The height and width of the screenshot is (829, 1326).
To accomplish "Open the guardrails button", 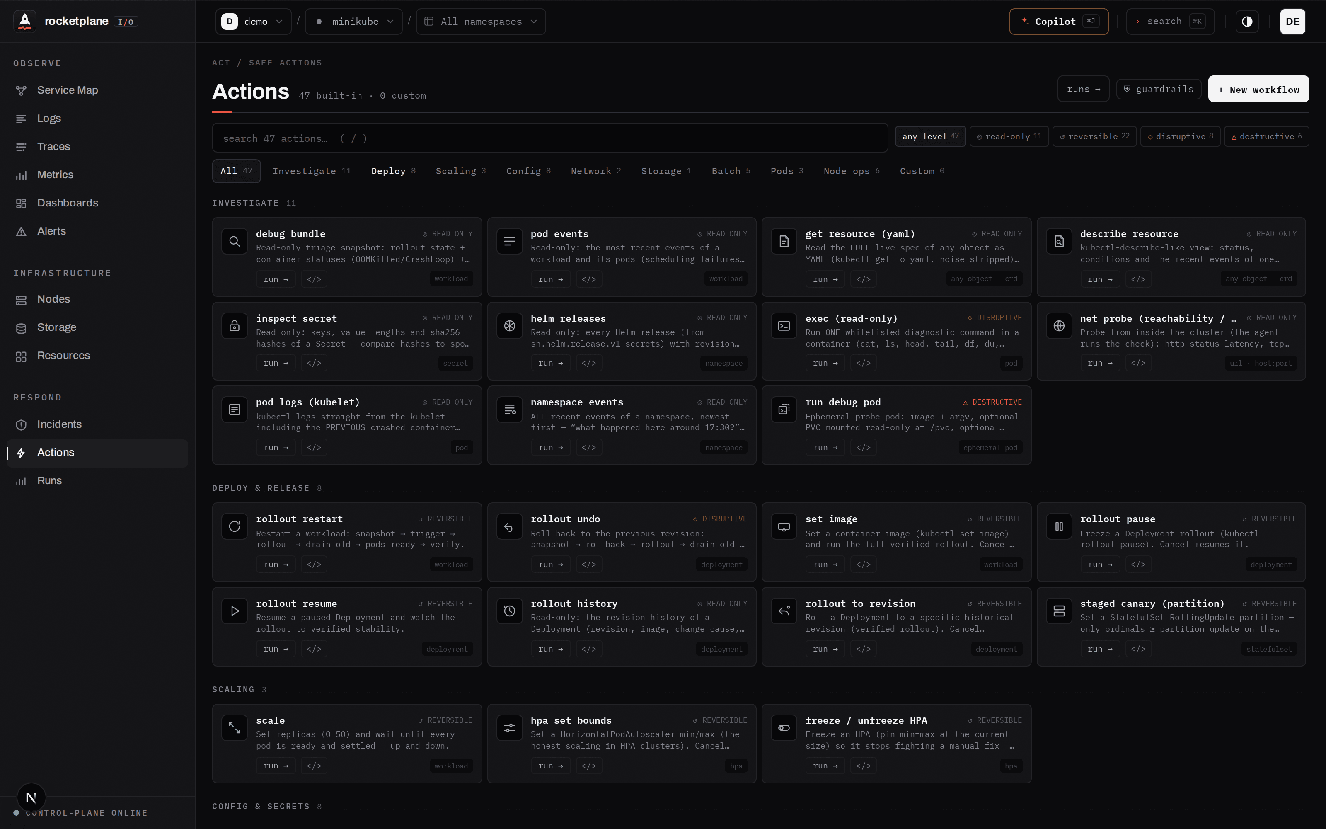I will point(1159,90).
